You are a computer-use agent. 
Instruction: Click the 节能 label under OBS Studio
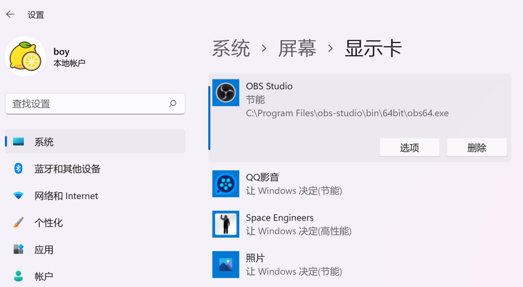click(x=255, y=100)
